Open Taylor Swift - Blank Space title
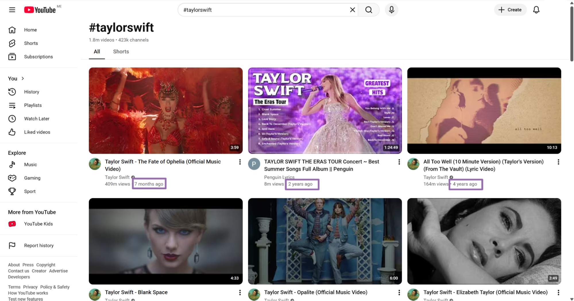574x301 pixels. (136, 292)
